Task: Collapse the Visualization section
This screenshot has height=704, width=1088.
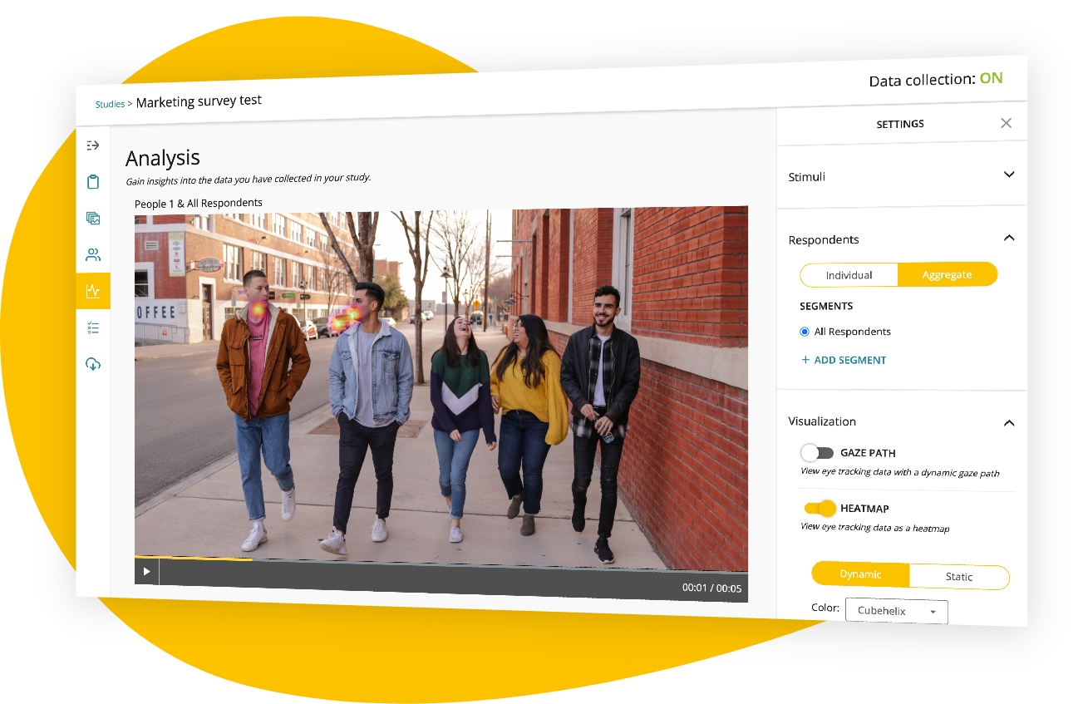Action: [x=1009, y=423]
